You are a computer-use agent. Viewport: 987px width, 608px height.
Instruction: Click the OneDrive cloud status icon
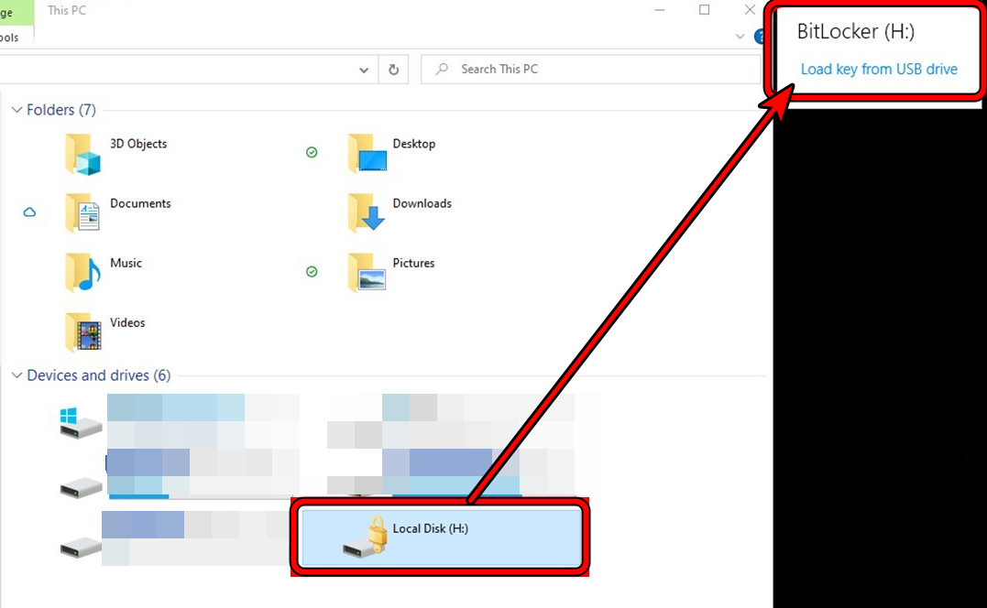[30, 212]
